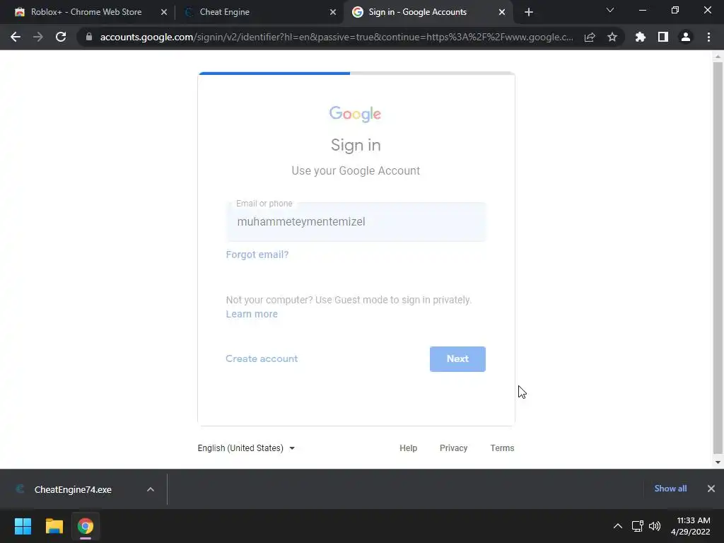The height and width of the screenshot is (543, 724).
Task: Switch to the Cheat Engine tab
Action: (x=259, y=12)
